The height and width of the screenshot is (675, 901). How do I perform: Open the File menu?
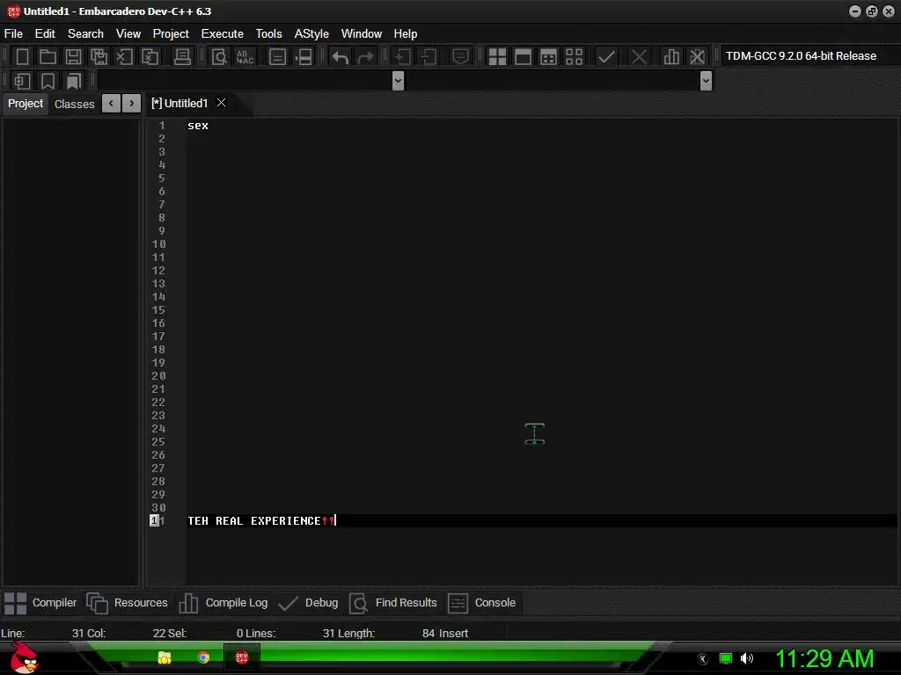pos(13,34)
